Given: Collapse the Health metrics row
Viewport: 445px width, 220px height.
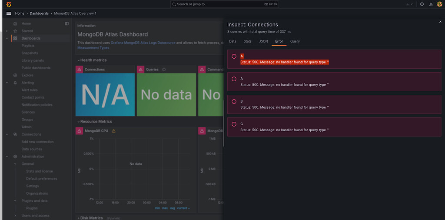Looking at the screenshot, I should point(78,60).
